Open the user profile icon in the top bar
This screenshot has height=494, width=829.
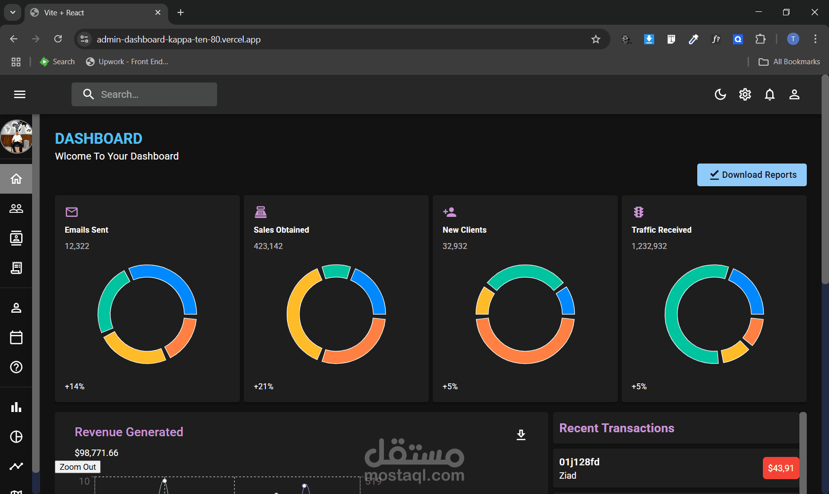pyautogui.click(x=794, y=94)
